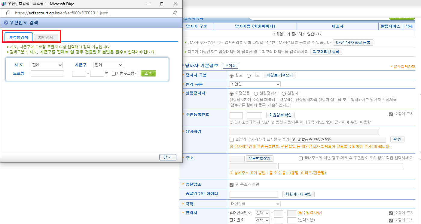421x224 pixels.
Task: Select 선정자 radio button
Action: click(x=284, y=94)
